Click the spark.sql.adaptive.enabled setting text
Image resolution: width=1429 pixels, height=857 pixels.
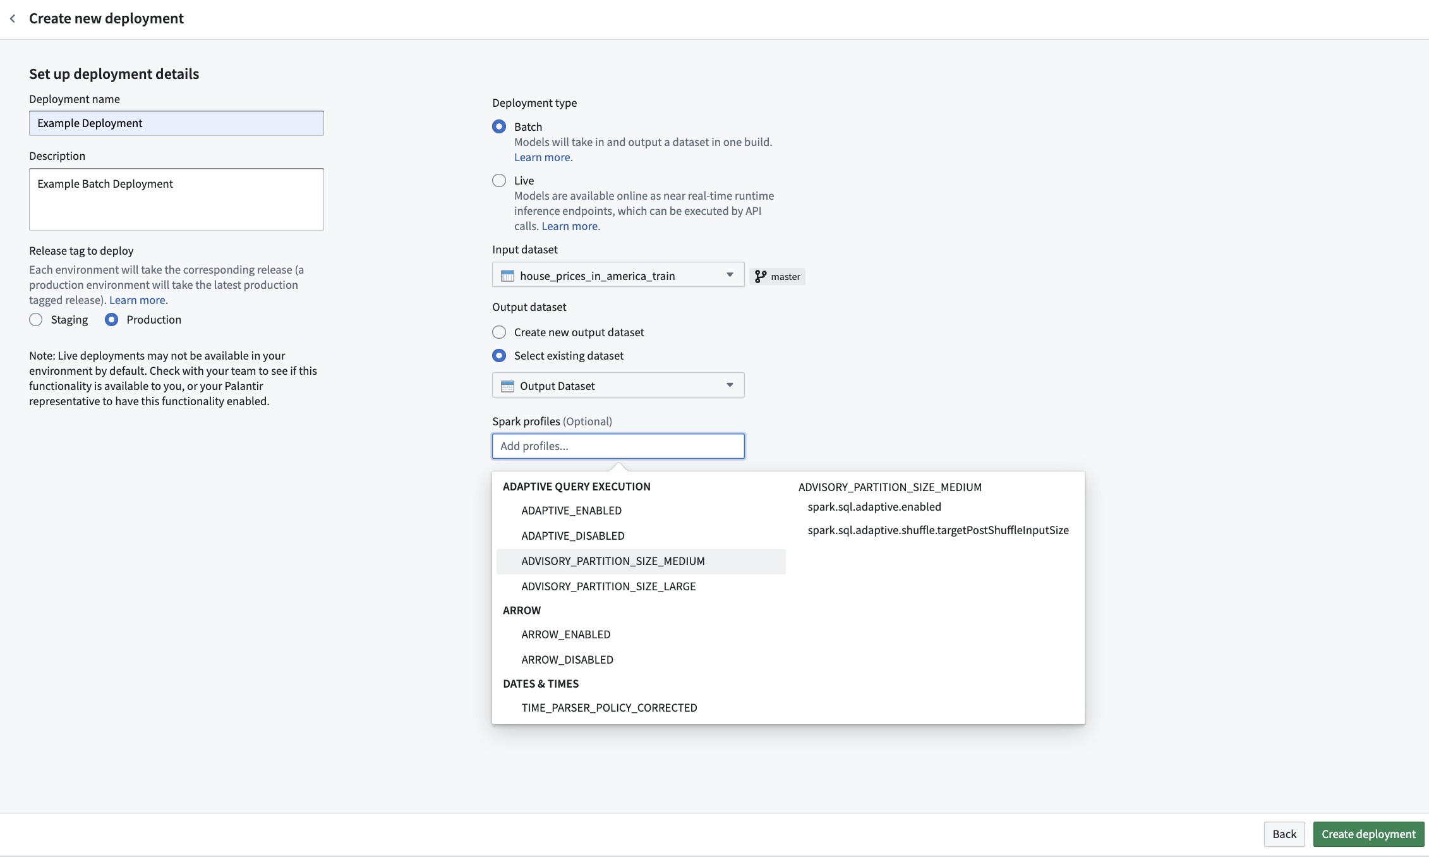[874, 507]
